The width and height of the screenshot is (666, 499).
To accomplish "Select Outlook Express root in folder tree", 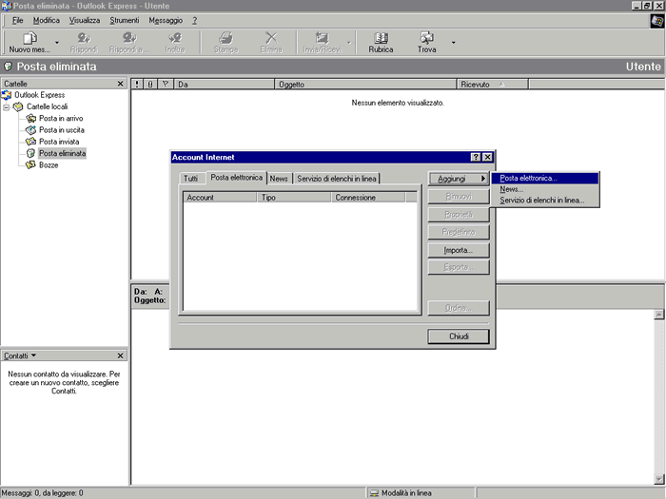I will coord(40,95).
